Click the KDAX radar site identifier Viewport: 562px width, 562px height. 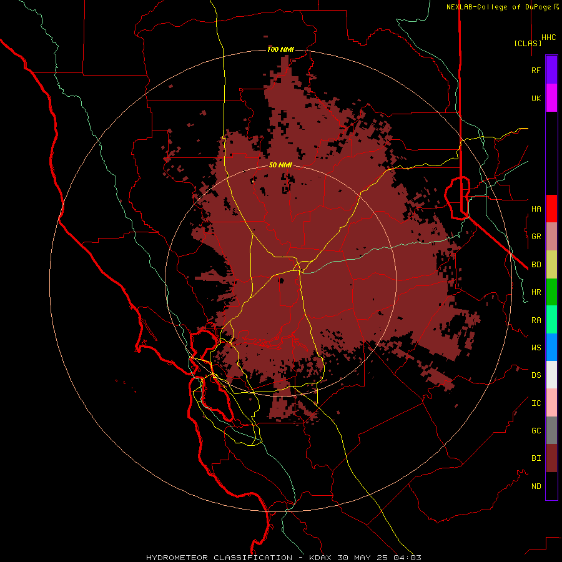pos(320,558)
